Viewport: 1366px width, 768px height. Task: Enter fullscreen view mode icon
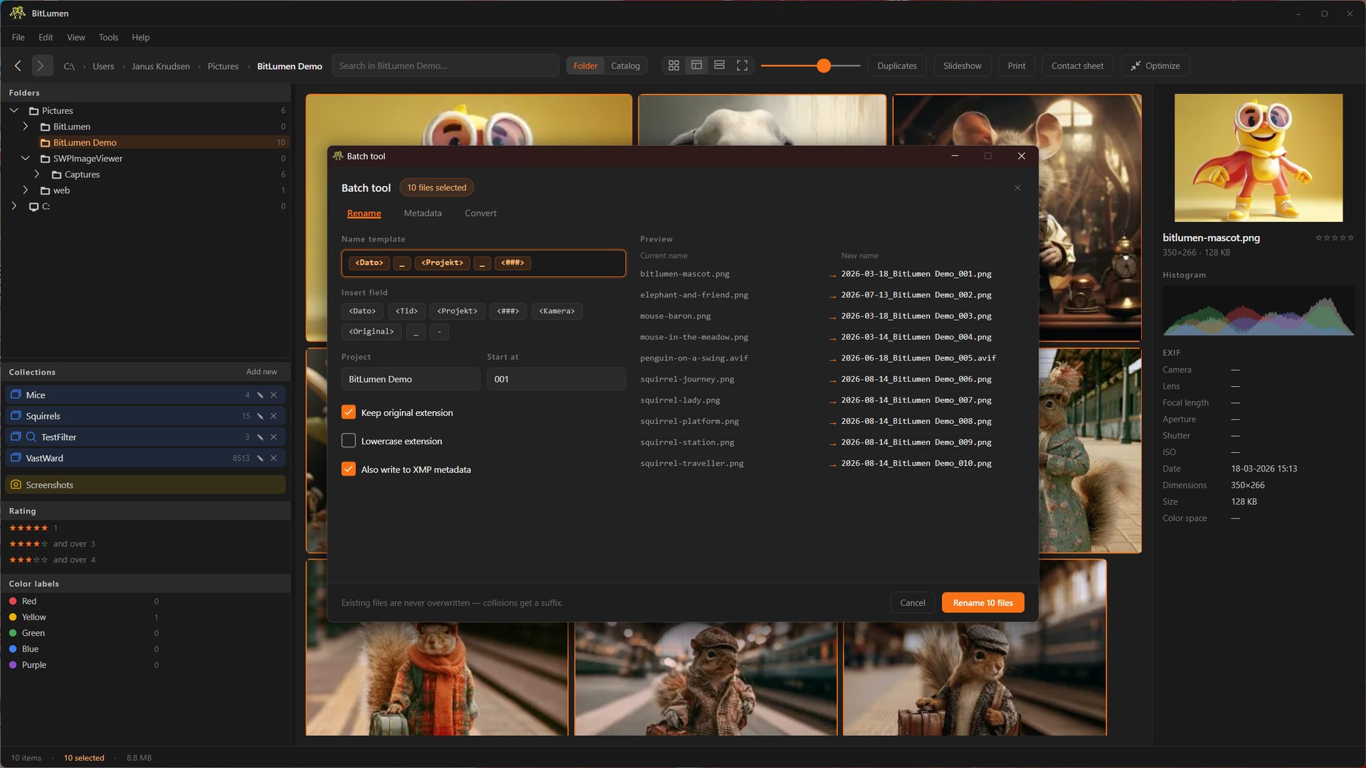pyautogui.click(x=742, y=65)
